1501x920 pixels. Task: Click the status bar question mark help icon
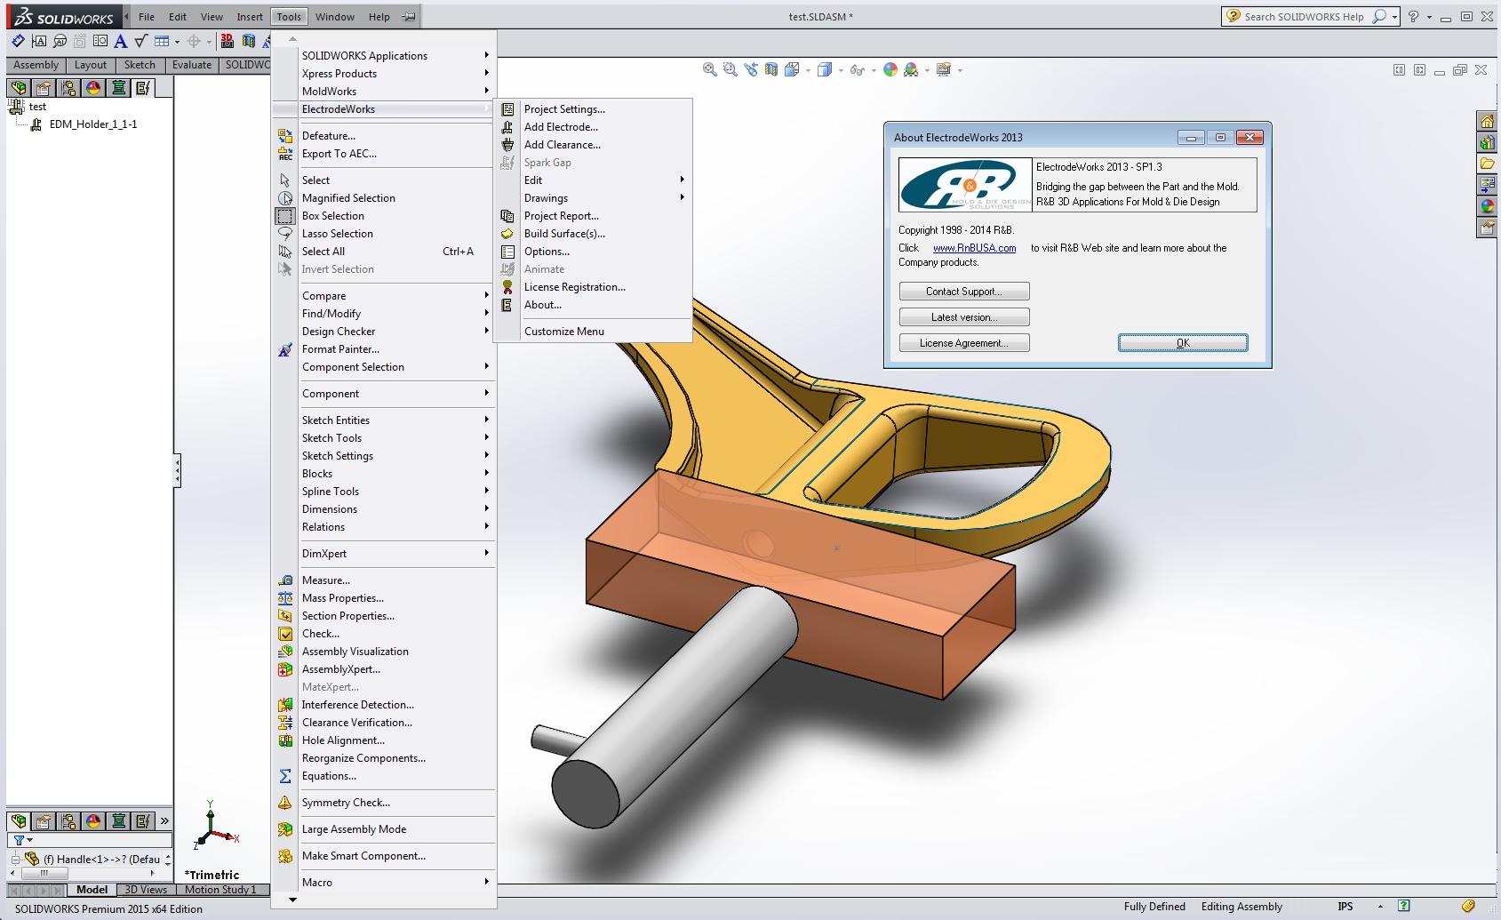pos(1404,907)
